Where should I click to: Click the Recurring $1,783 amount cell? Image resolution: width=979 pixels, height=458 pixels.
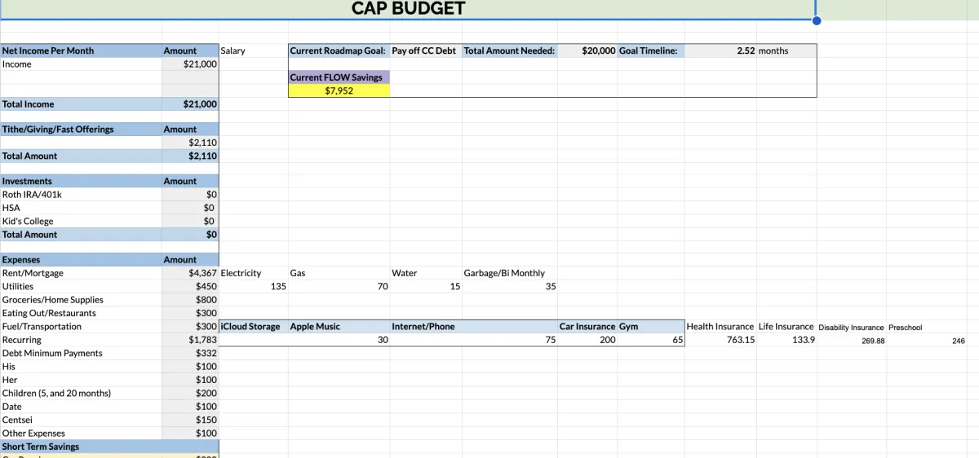point(190,339)
